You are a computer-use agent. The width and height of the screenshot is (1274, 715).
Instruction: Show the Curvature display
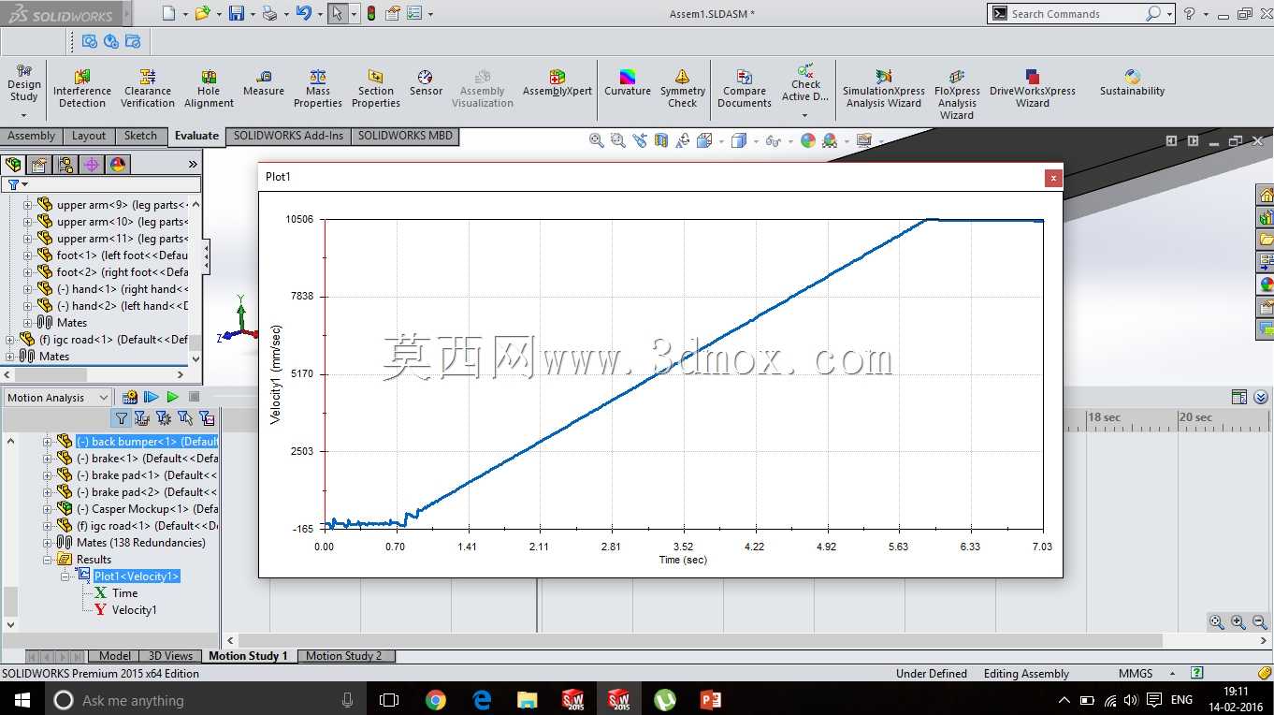pyautogui.click(x=628, y=83)
